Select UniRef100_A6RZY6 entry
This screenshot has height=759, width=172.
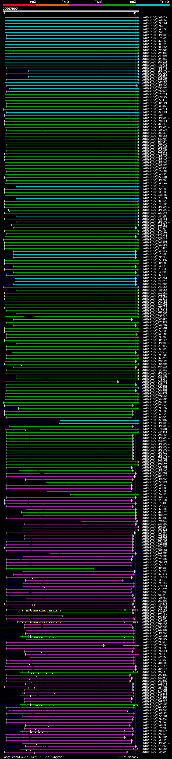pos(154,358)
